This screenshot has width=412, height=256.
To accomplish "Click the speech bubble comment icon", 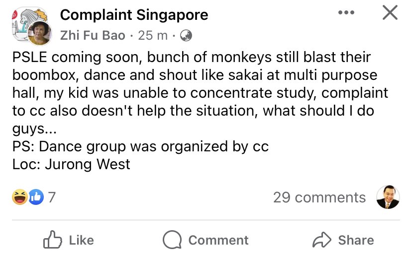I will click(172, 241).
